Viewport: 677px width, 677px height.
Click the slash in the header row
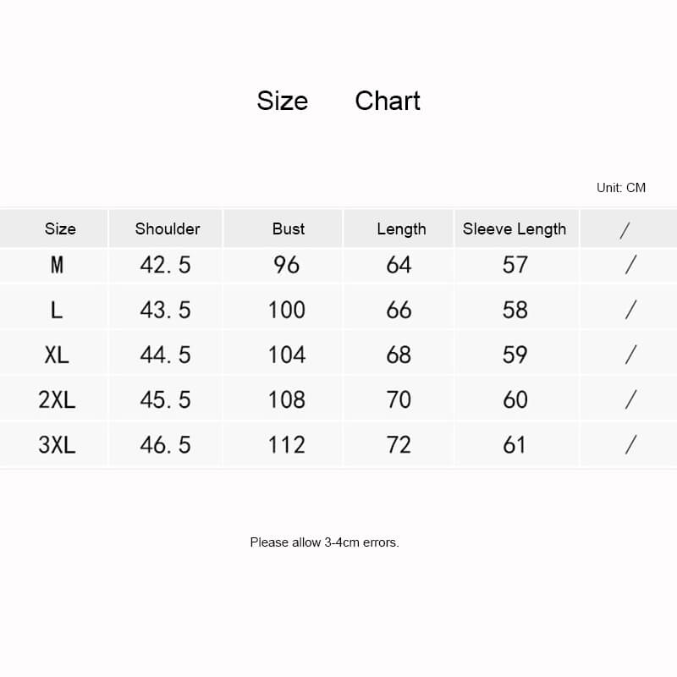[x=625, y=229]
